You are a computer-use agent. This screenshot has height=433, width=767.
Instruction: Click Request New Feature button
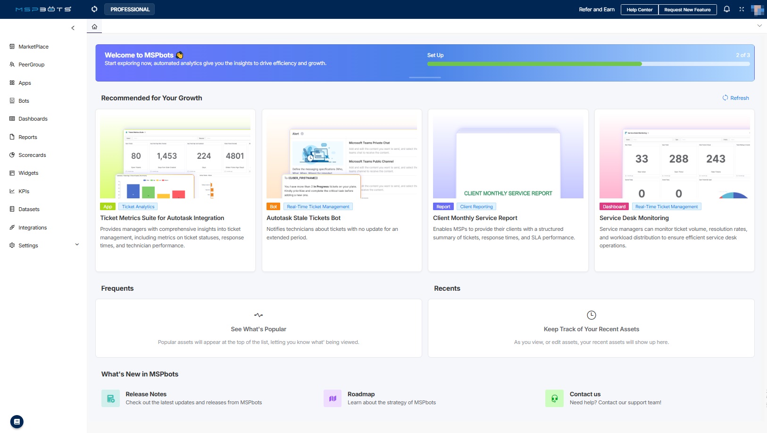(687, 9)
